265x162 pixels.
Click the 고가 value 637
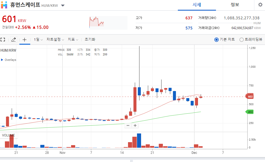(x=189, y=18)
